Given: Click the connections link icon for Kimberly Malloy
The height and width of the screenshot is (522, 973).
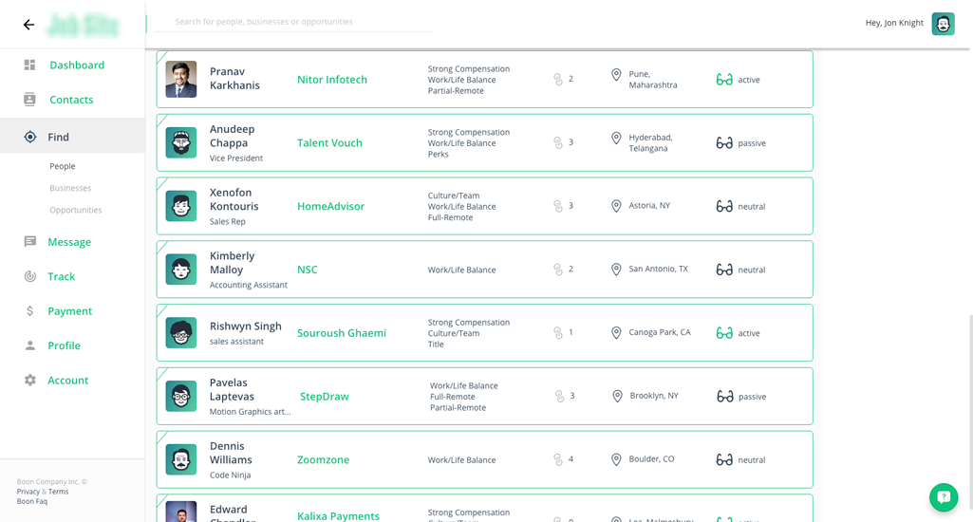Looking at the screenshot, I should coord(558,270).
